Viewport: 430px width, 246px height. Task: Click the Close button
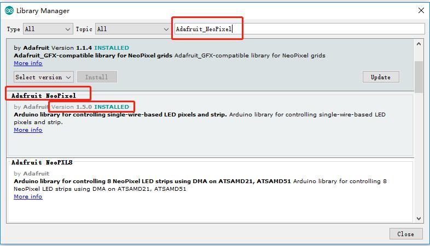406,234
